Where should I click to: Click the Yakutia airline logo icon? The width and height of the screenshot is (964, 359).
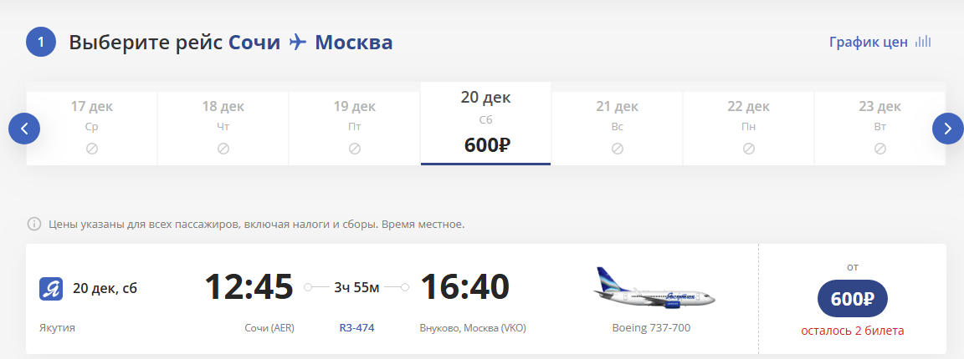click(51, 289)
